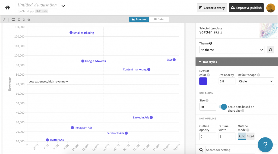
Task: Set outline mode to Auto
Action: [x=242, y=136]
